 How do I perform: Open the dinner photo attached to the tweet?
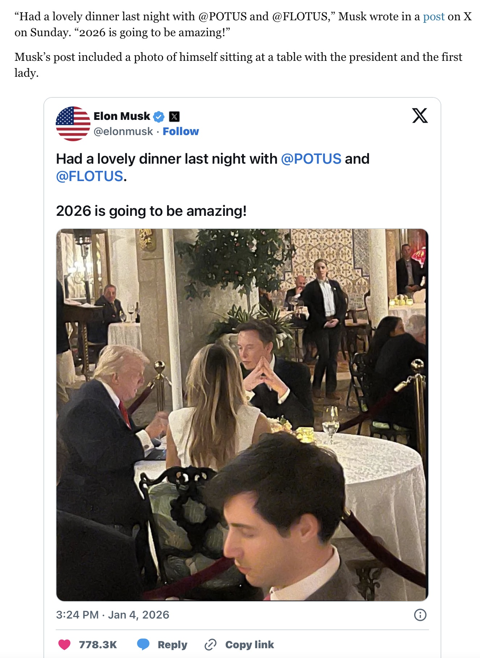(x=241, y=416)
